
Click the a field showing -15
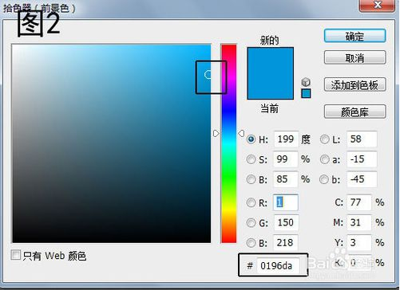click(362, 159)
